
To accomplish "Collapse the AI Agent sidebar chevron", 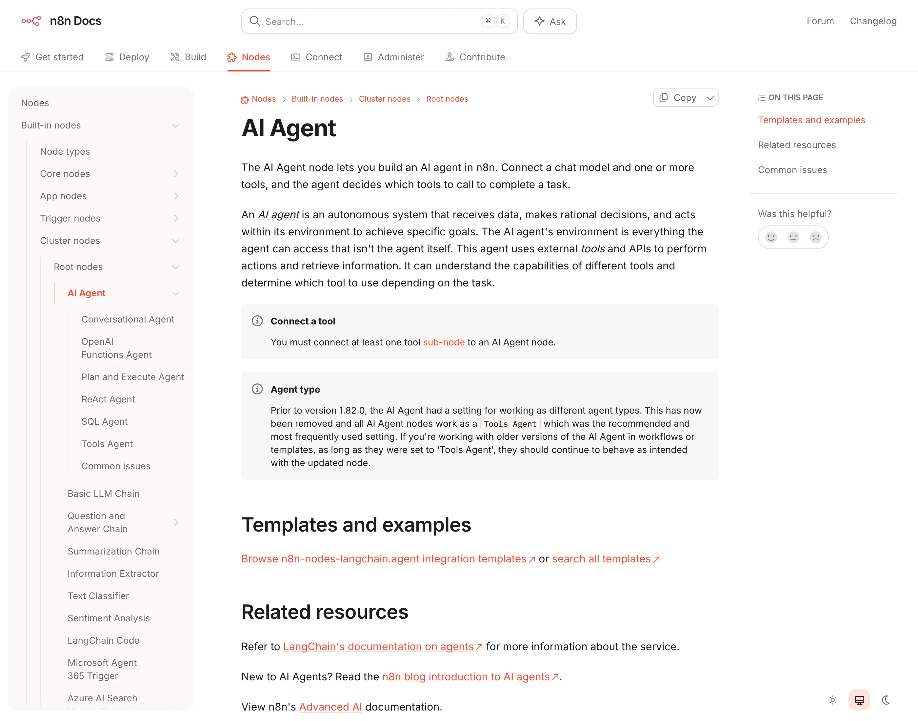I will [x=176, y=293].
